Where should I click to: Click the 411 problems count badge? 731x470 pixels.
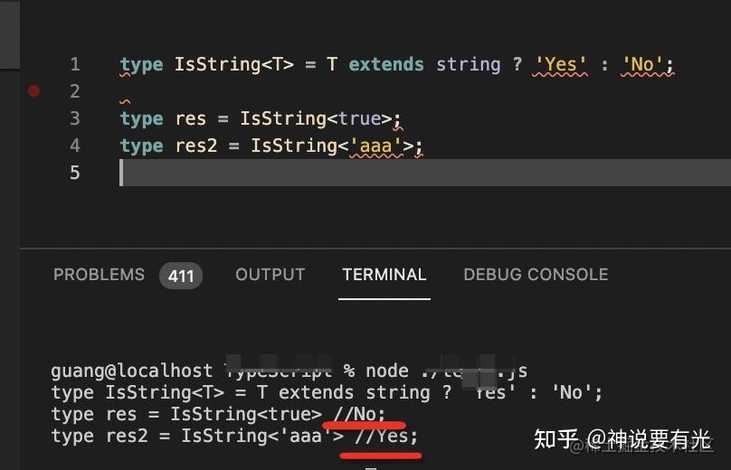tap(181, 276)
